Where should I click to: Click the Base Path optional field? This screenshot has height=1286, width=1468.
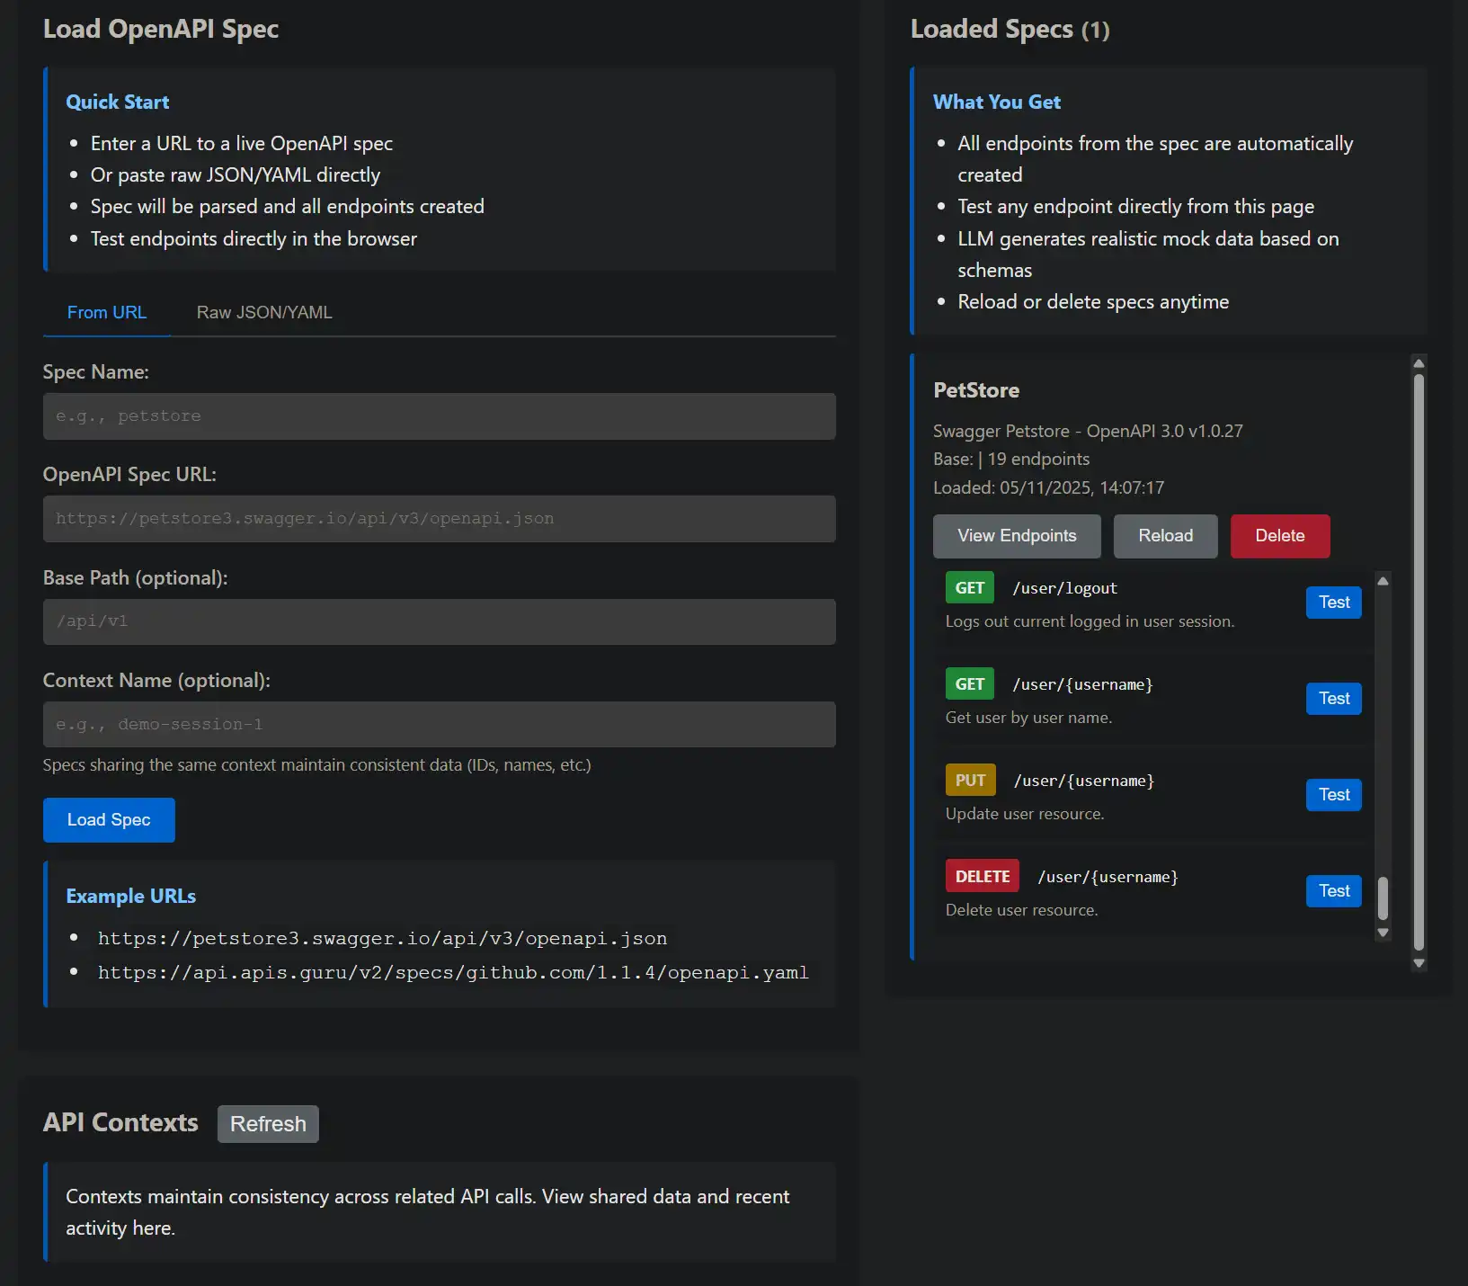[x=439, y=621]
